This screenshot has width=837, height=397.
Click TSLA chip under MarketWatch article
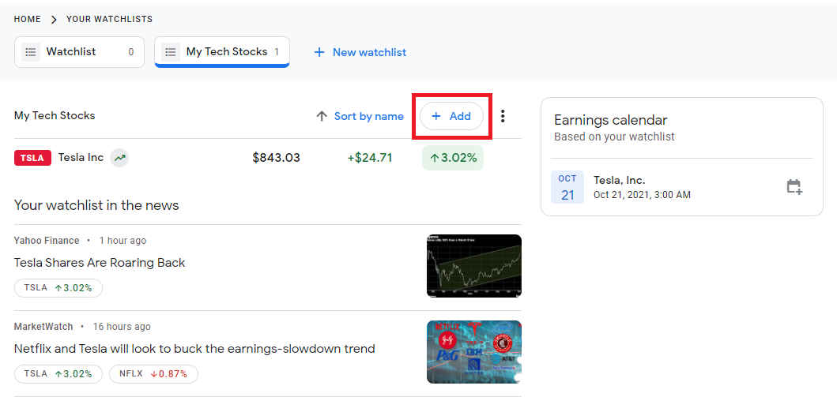click(58, 374)
